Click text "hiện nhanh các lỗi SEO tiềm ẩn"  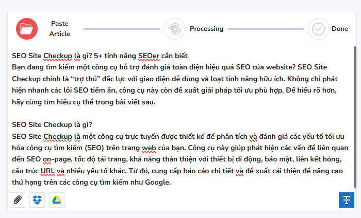point(64,90)
